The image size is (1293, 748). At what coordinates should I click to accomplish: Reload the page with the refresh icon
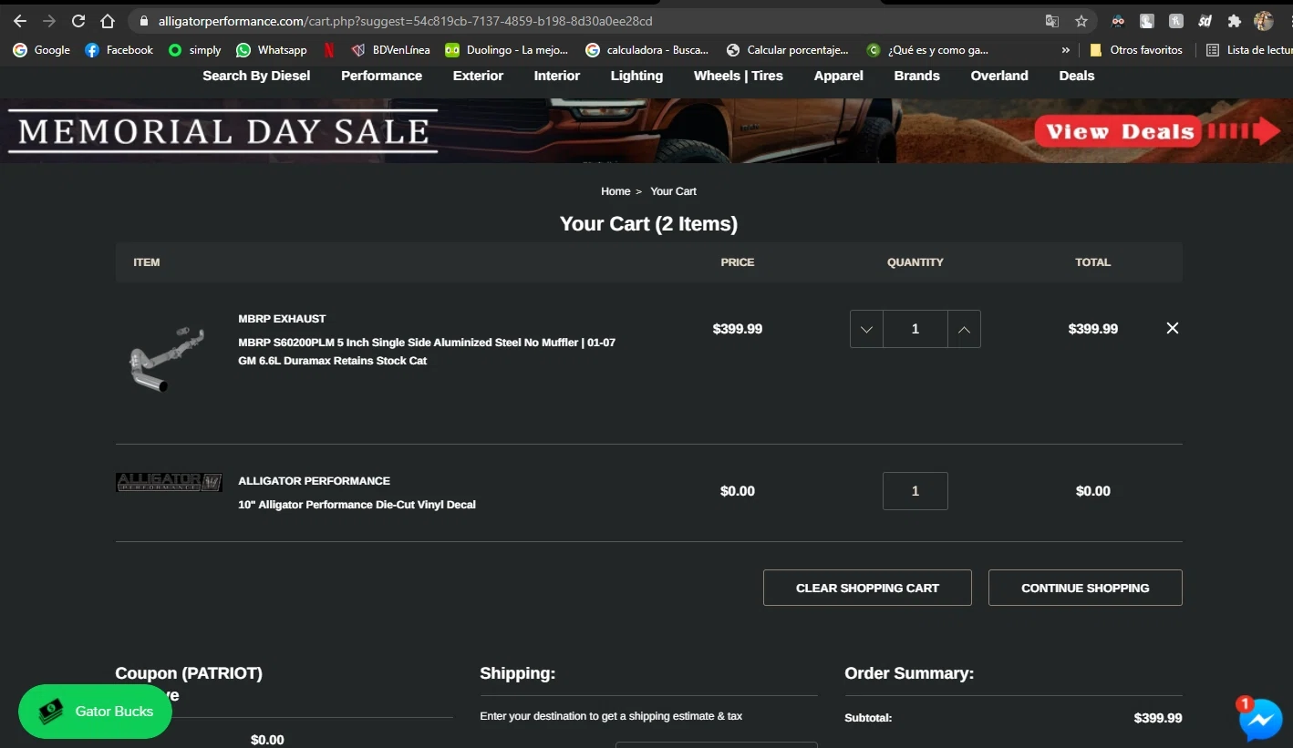[x=78, y=21]
